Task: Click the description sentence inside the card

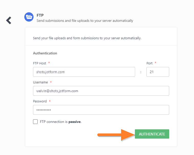Action: pyautogui.click(x=87, y=38)
